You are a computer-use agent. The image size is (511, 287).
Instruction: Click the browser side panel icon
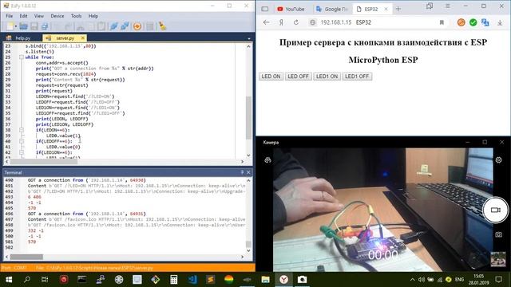pyautogui.click(x=265, y=9)
